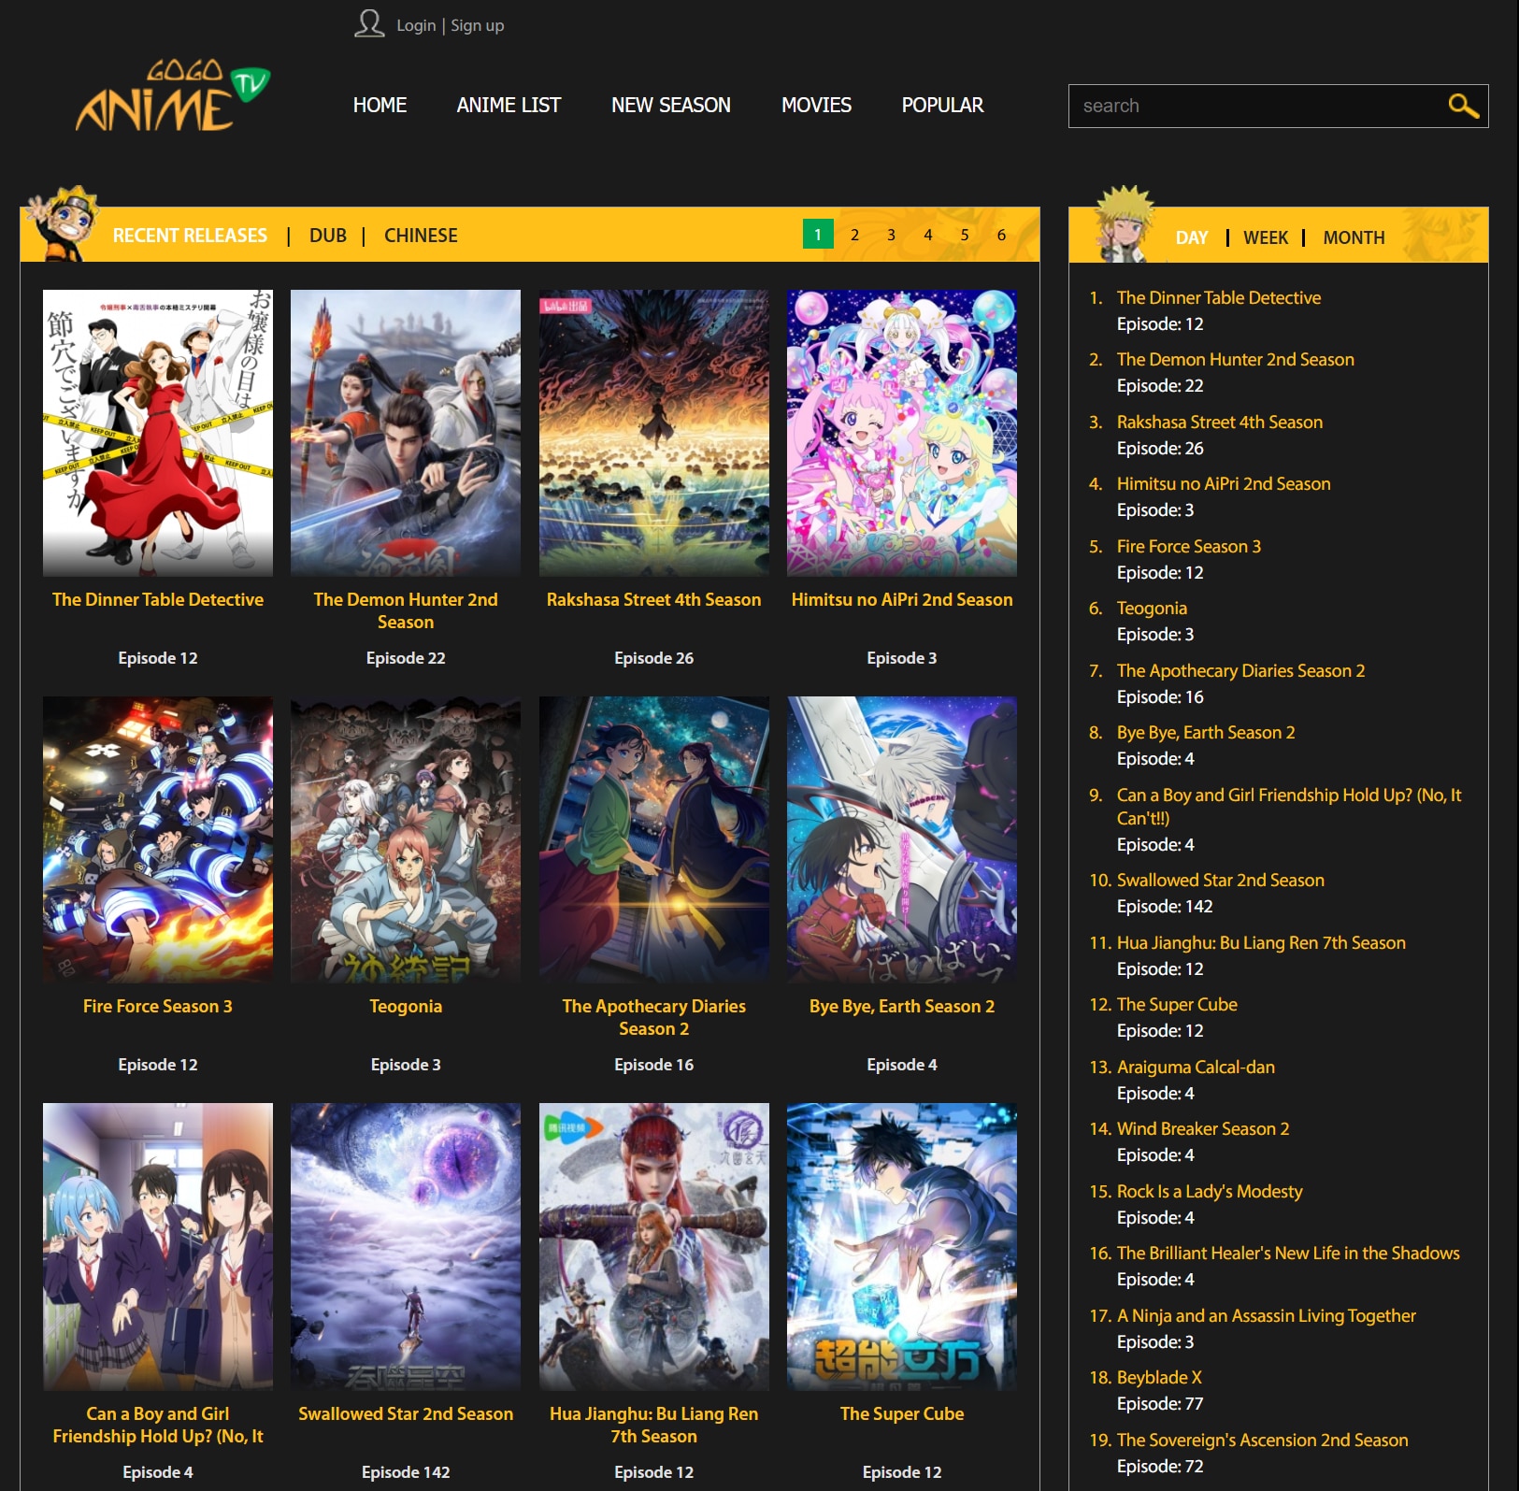
Task: Open Hua Jianghu: Bu Liang Ren poster
Action: [x=654, y=1246]
